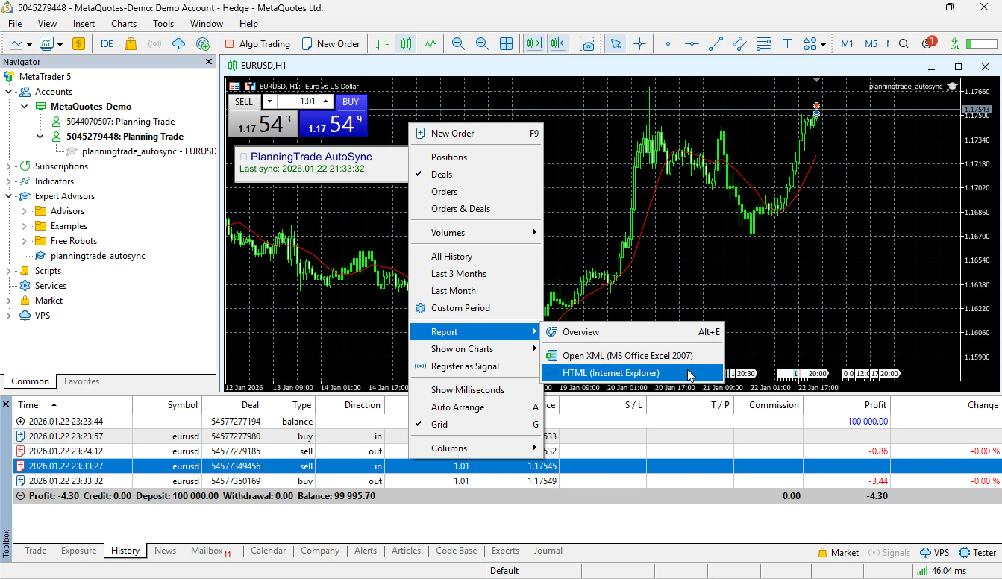Click the Signals radar-plus toolbar icon
This screenshot has height=579, width=1002.
203,44
